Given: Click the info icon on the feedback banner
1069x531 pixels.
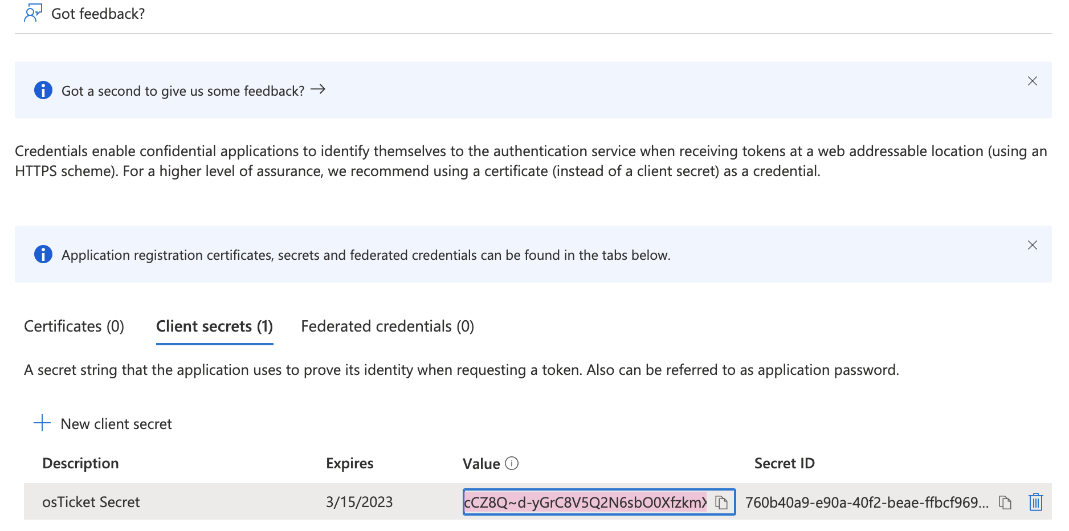Looking at the screenshot, I should [43, 90].
